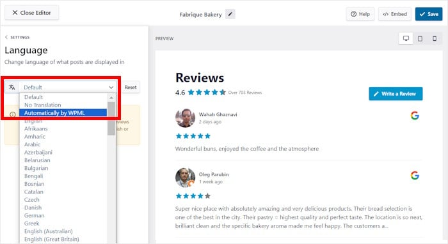Select Automatically by WPML option
The width and height of the screenshot is (448, 244).
[x=63, y=113]
